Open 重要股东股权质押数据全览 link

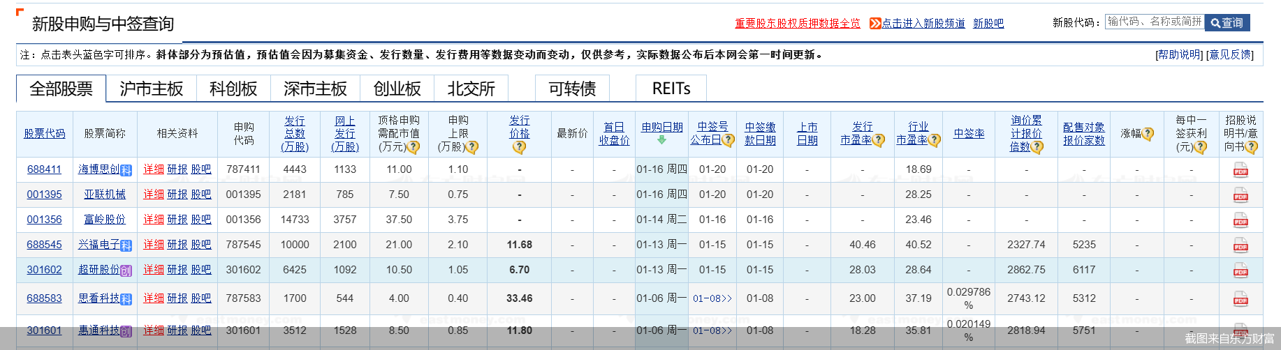[x=797, y=24]
